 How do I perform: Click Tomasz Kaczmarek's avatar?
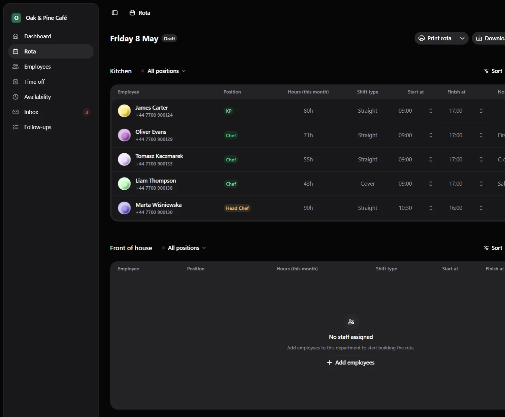click(x=124, y=159)
